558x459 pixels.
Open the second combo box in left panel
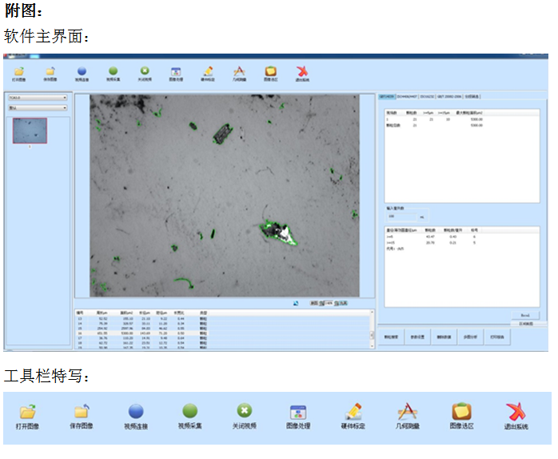pos(38,108)
